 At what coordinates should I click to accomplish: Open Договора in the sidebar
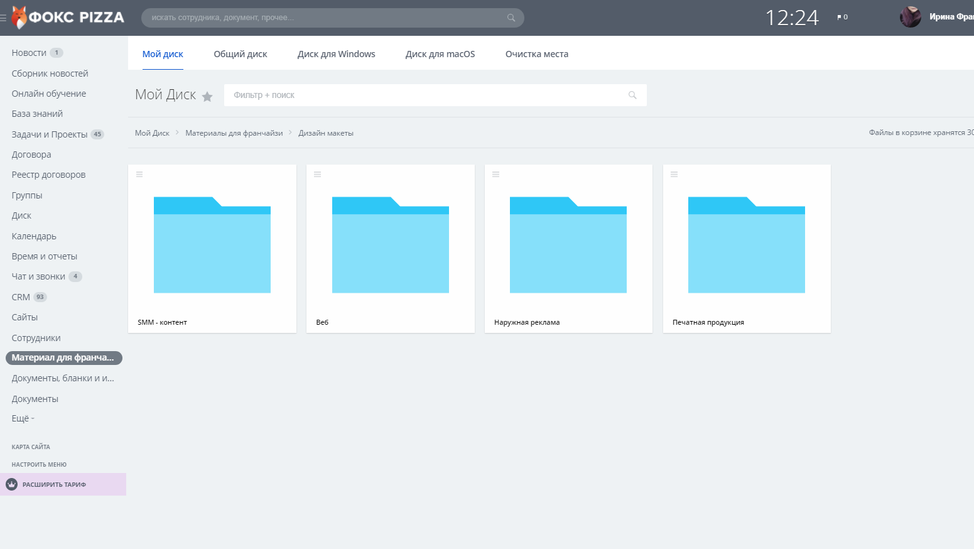click(31, 155)
